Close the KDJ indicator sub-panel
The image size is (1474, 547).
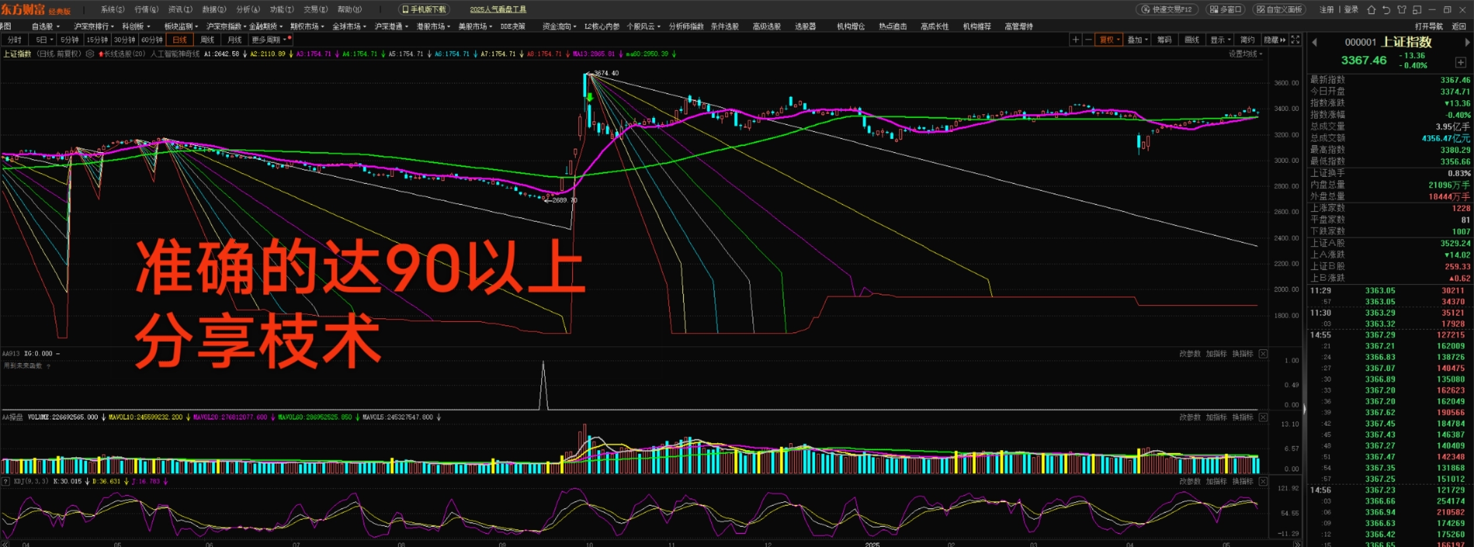tap(1263, 482)
